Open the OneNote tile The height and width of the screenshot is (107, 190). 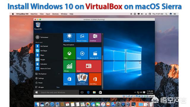[95, 38]
